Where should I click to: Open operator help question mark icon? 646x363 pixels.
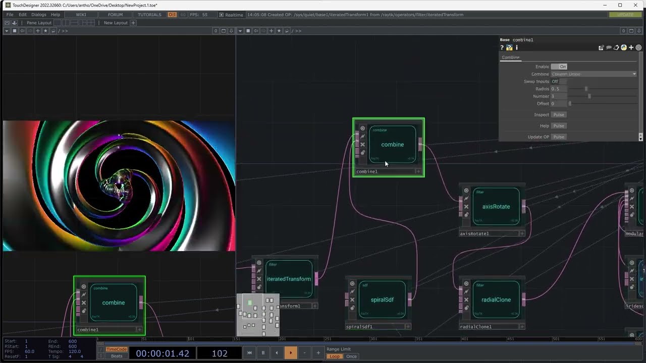coord(502,47)
